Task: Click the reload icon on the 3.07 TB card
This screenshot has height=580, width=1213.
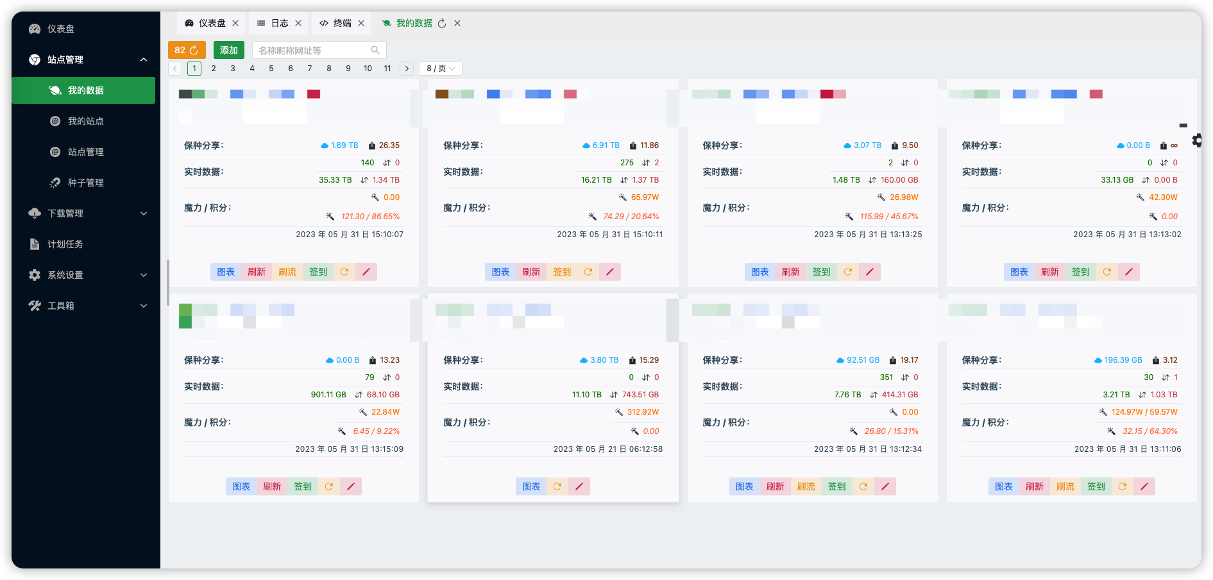Action: click(x=848, y=272)
